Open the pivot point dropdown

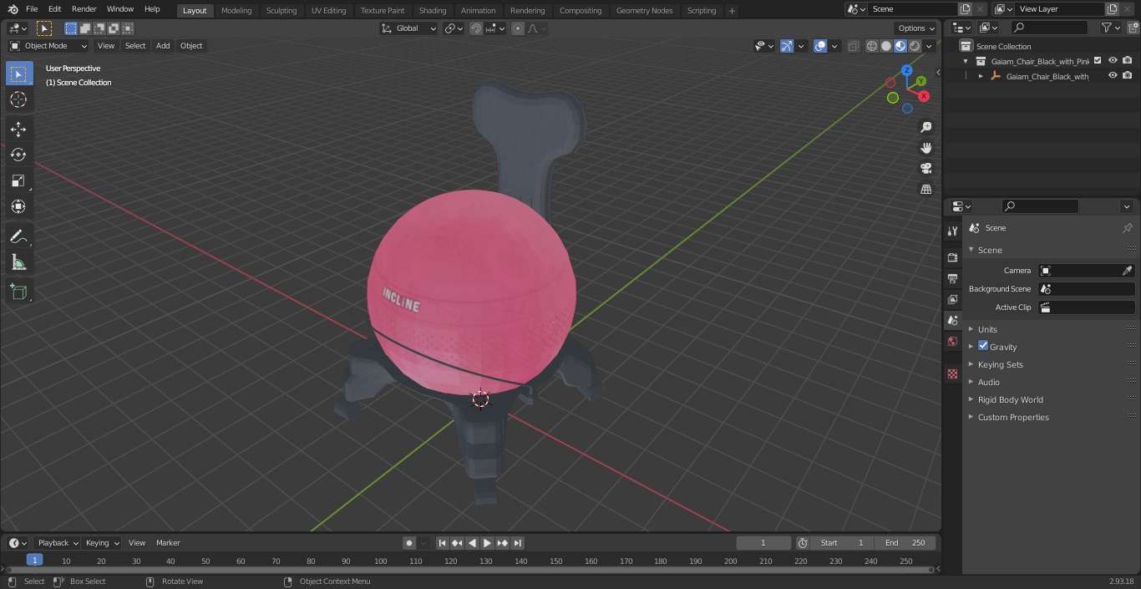tap(454, 28)
